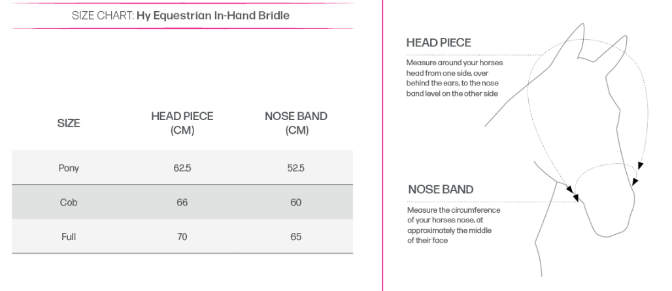This screenshot has width=672, height=291.
Task: Click the Cob head piece value 66
Action: pyautogui.click(x=182, y=202)
